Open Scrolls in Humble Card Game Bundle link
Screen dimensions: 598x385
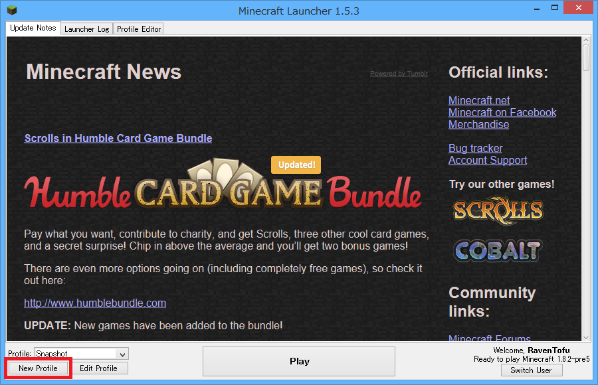click(x=118, y=138)
